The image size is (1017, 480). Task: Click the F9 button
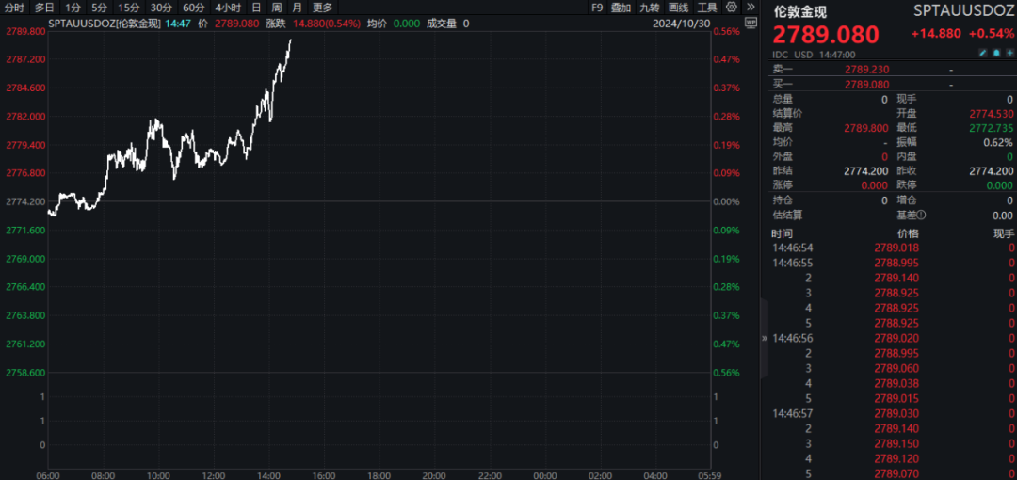pos(597,7)
